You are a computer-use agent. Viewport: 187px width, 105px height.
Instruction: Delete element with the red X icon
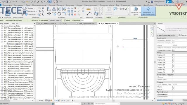pyautogui.click(x=75, y=14)
